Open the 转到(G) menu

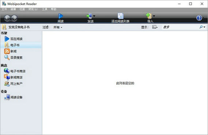33,9
